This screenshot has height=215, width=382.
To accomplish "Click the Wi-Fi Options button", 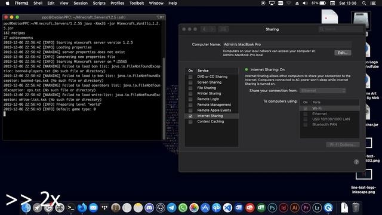I will [343, 145].
